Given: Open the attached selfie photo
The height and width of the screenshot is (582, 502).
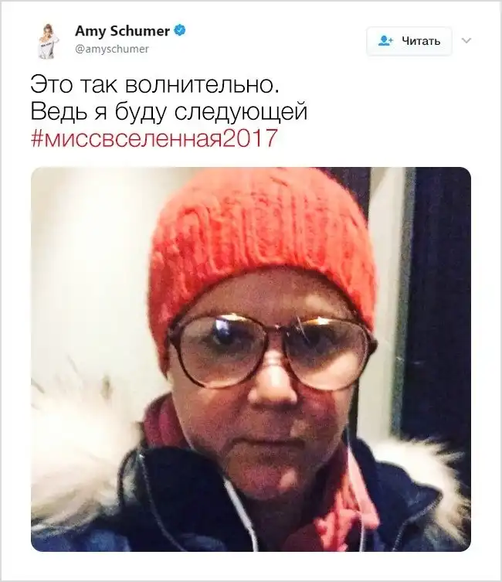Looking at the screenshot, I should coord(251,359).
